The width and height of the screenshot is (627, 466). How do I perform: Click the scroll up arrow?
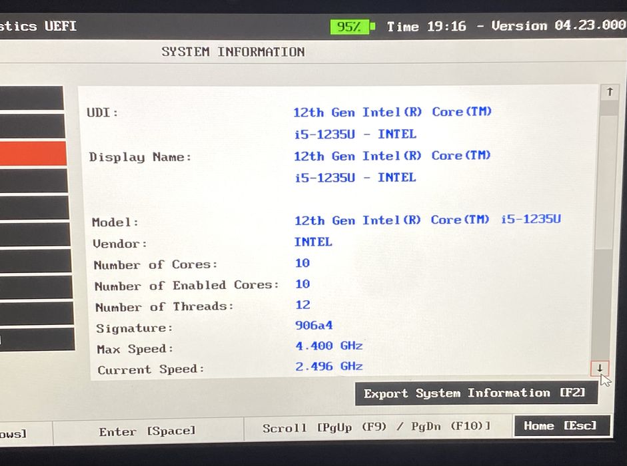click(610, 93)
